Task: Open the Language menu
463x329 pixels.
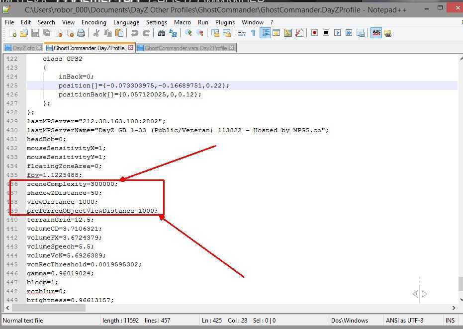Action: tap(126, 22)
